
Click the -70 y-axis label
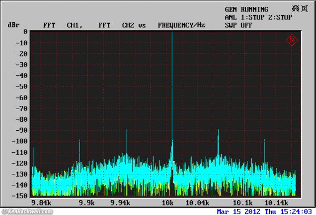coord(21,109)
